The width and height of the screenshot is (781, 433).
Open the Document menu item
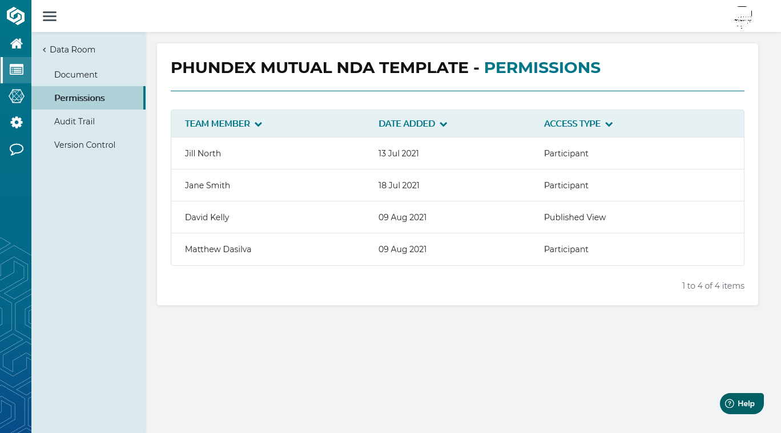click(76, 75)
